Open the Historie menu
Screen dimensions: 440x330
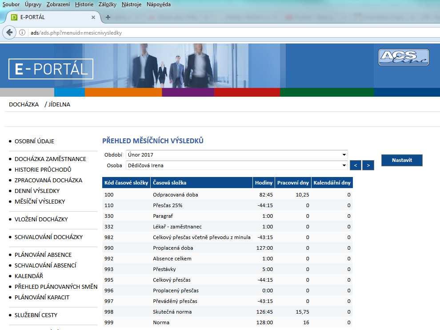[x=84, y=4]
